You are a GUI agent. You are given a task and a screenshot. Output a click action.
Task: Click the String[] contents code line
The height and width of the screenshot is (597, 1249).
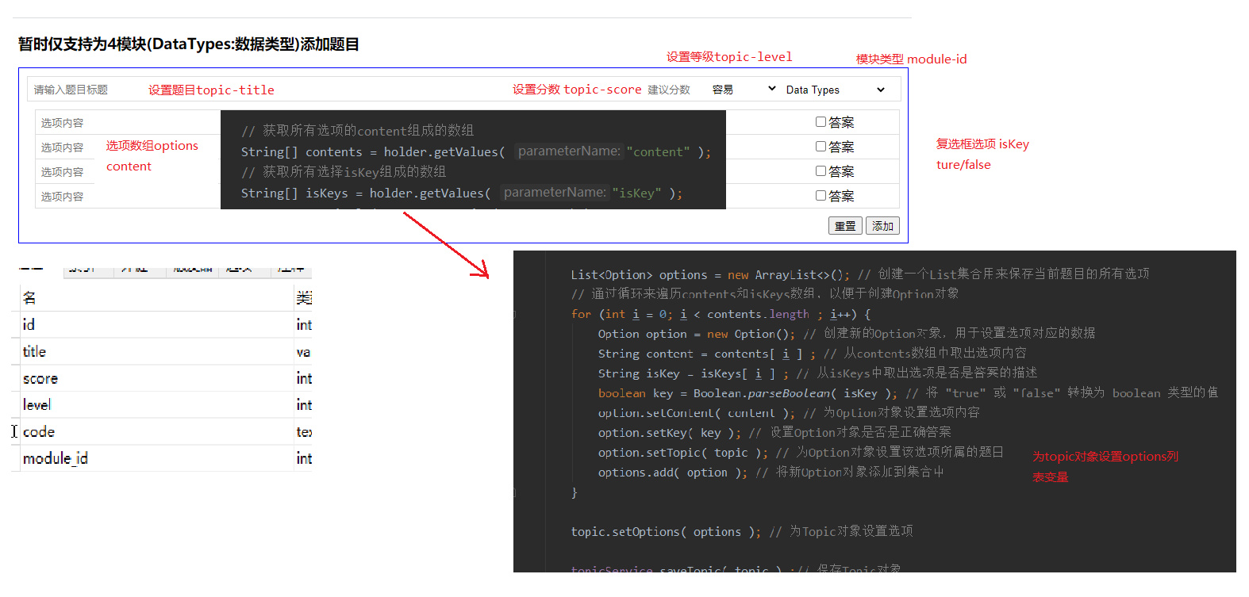coord(476,151)
